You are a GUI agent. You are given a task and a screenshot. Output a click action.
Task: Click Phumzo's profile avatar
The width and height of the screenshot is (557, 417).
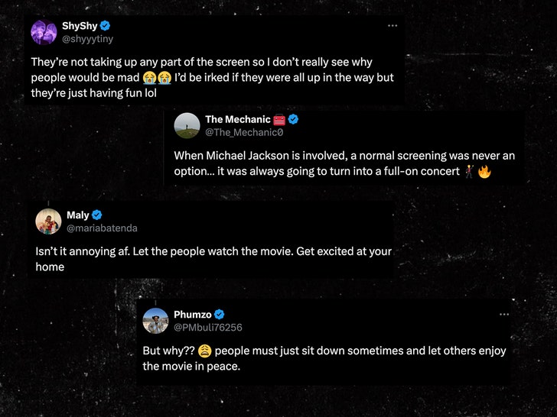click(155, 321)
